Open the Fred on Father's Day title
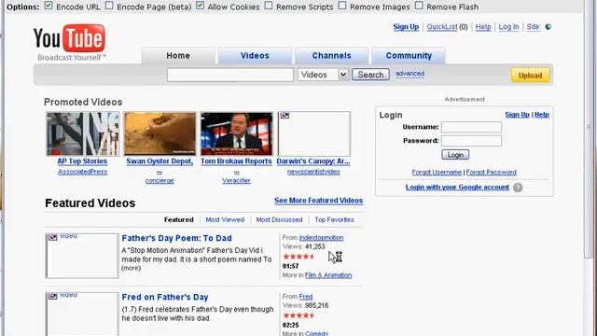The image size is (597, 336). (x=165, y=297)
